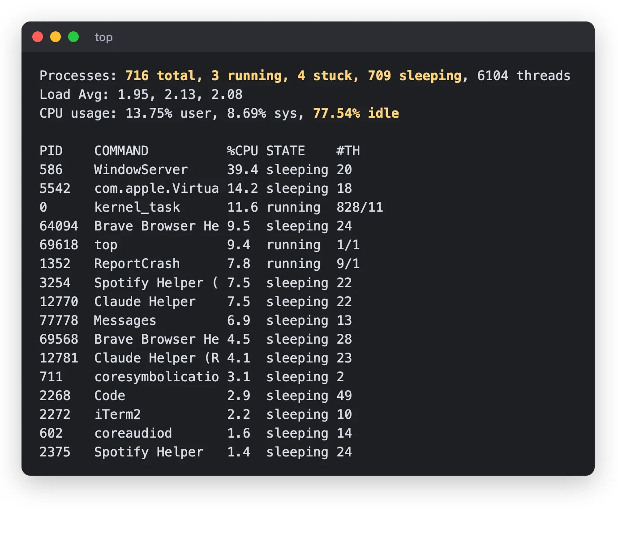Click the 9.5 CPU value

click(x=238, y=226)
